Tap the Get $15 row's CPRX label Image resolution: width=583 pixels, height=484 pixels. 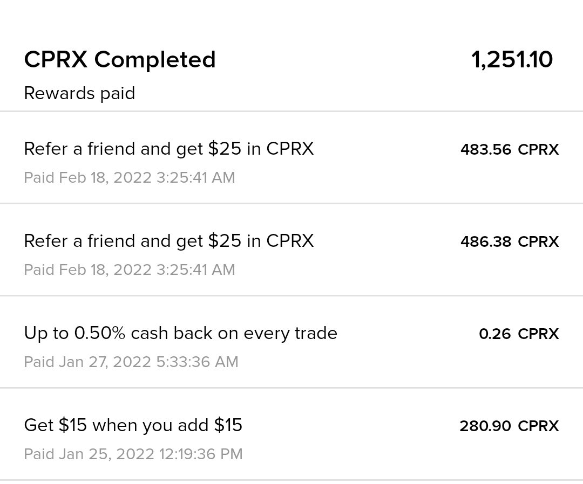[538, 426]
